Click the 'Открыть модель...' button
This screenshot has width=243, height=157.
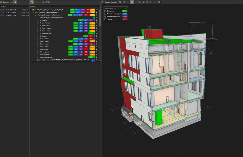point(109,2)
